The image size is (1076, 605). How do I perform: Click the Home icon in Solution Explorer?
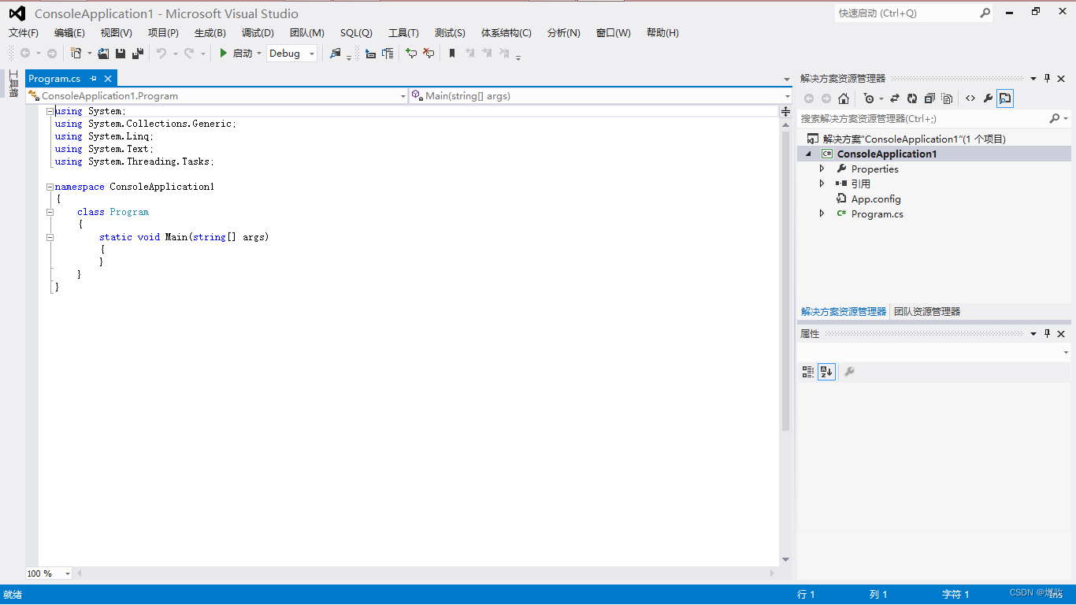[x=844, y=98]
